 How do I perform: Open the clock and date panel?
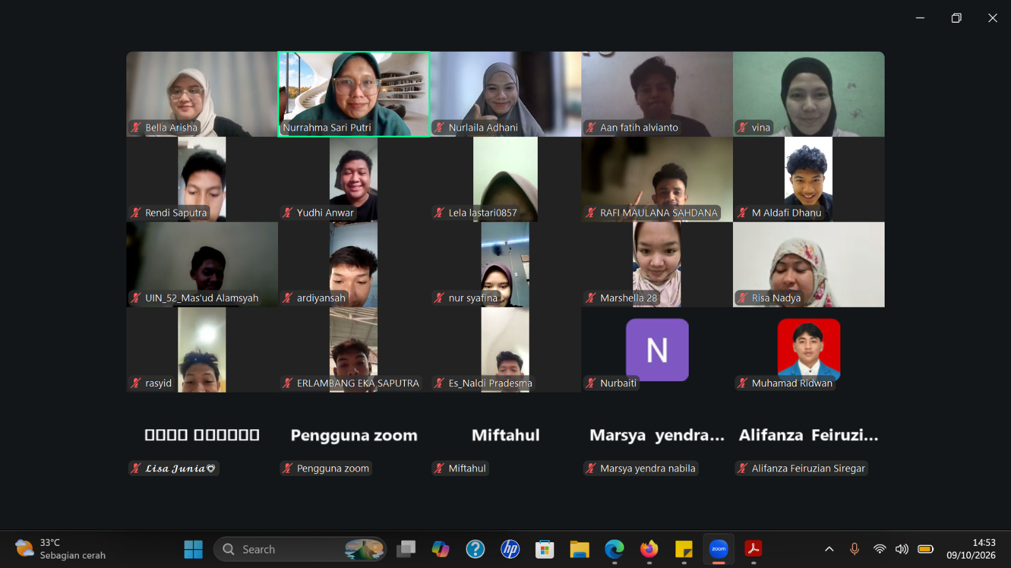click(x=971, y=549)
